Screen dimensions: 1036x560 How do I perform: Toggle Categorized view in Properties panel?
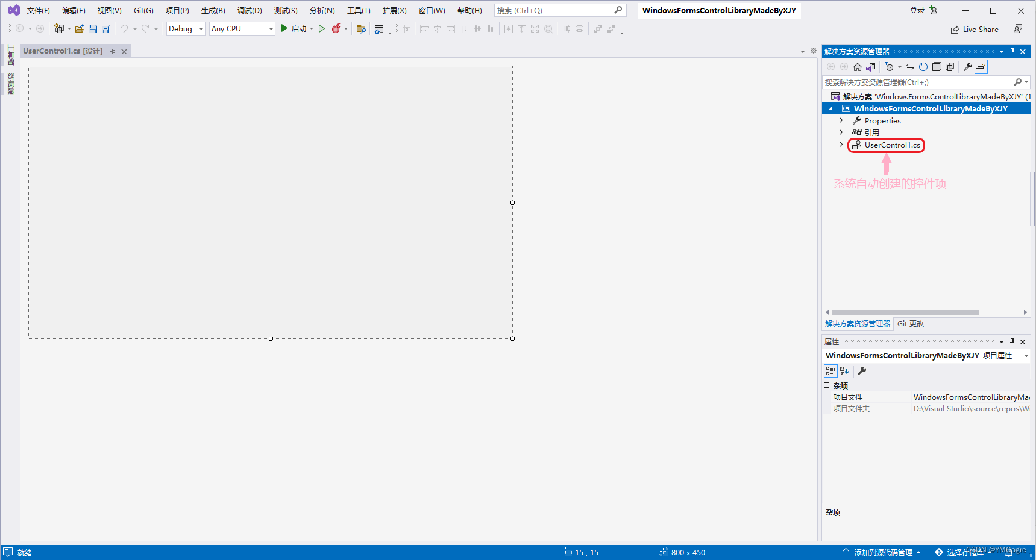(x=830, y=371)
